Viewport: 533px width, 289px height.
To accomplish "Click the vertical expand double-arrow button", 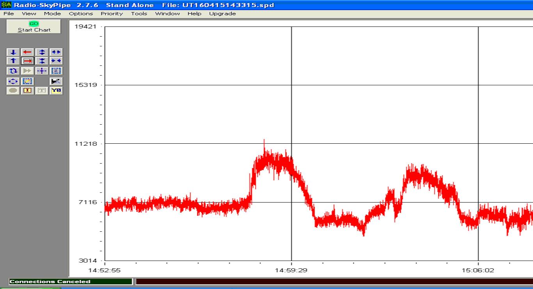I will coord(42,52).
